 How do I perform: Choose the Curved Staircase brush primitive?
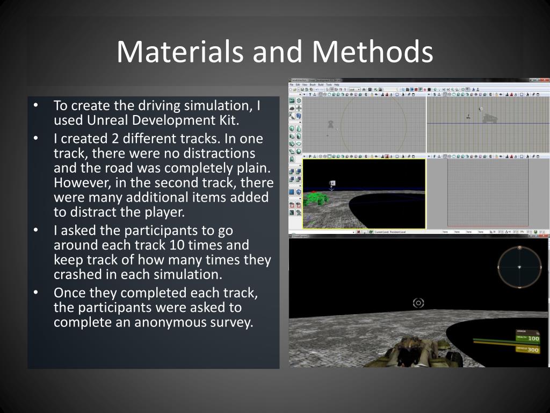(x=292, y=136)
